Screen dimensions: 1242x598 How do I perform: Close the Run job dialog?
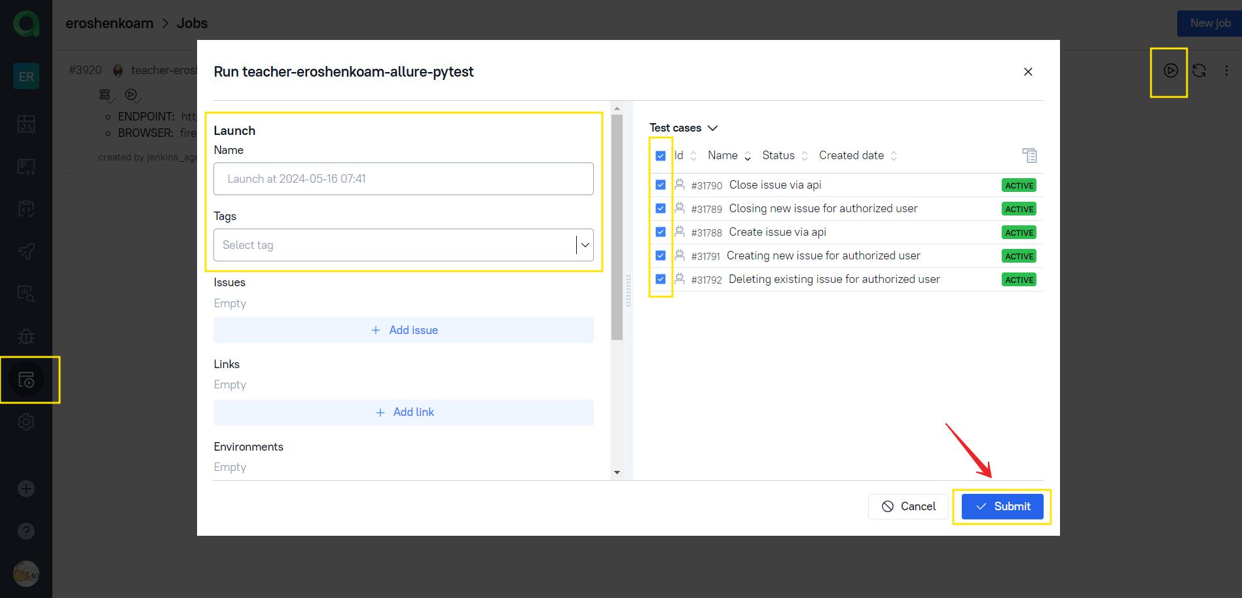coord(1028,72)
